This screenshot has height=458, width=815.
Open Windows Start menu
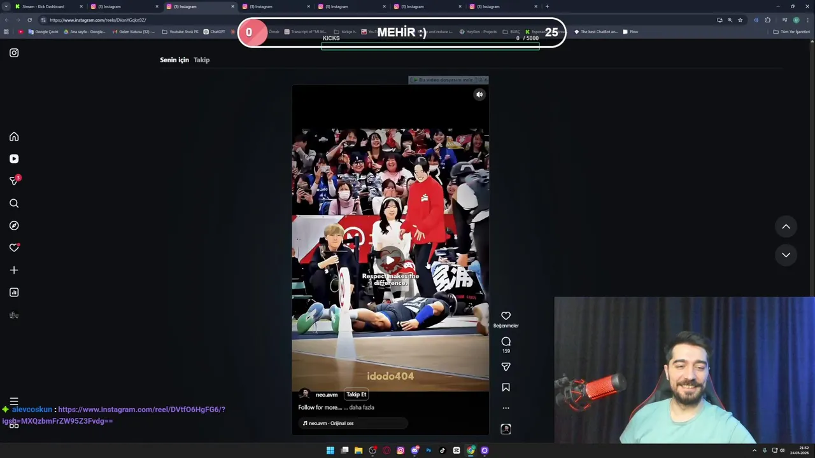(x=330, y=450)
